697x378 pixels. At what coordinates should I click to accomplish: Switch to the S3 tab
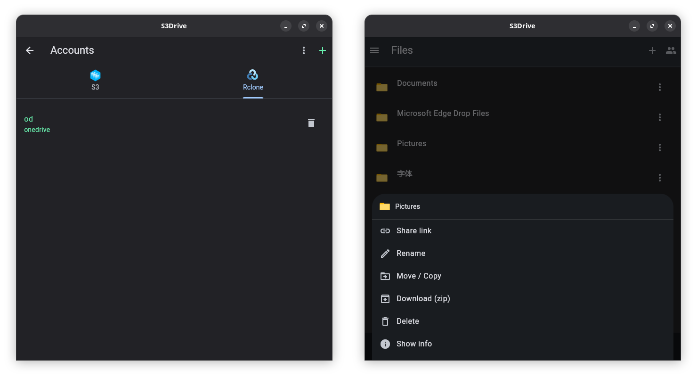click(x=95, y=80)
